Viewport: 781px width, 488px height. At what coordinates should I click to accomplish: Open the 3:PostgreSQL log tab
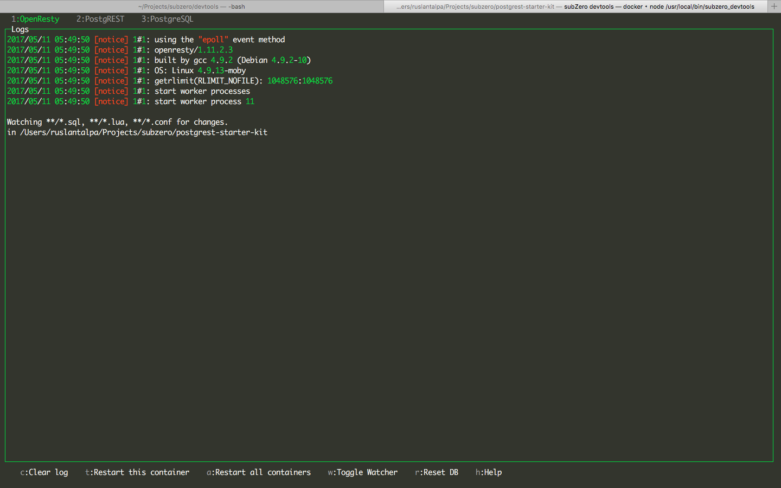pos(168,19)
